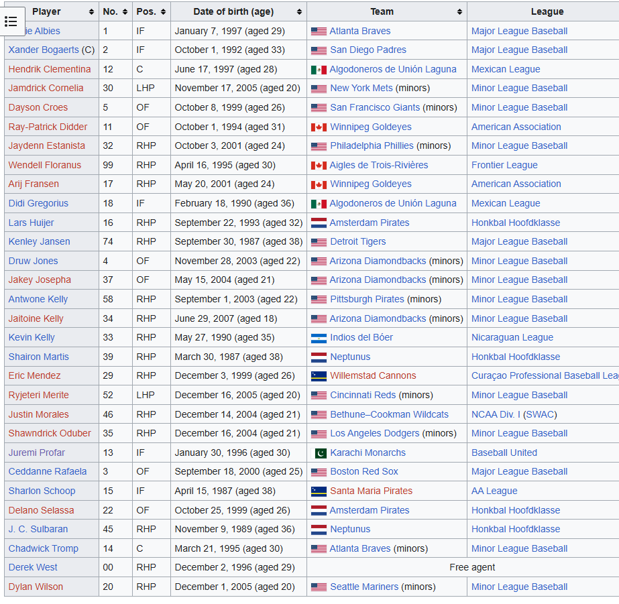Go to the Willemstad Cannons team link
Image resolution: width=619 pixels, height=604 pixels.
click(373, 376)
